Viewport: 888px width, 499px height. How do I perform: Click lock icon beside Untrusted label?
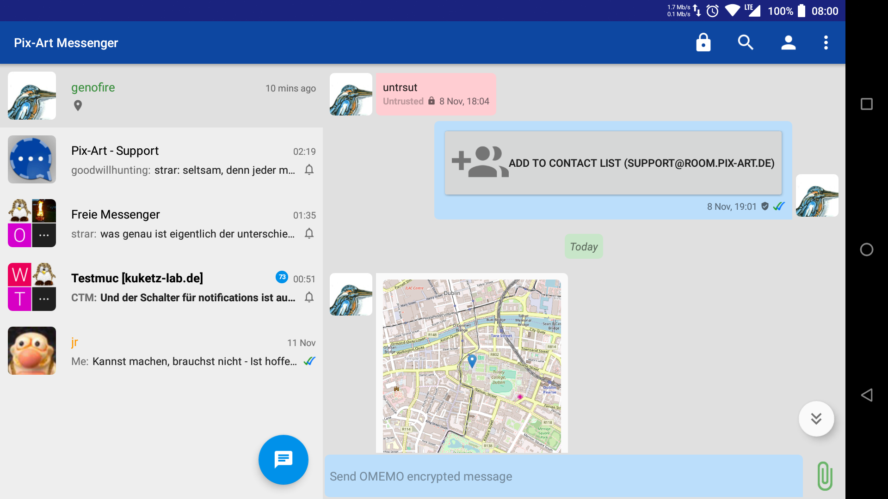pos(432,101)
